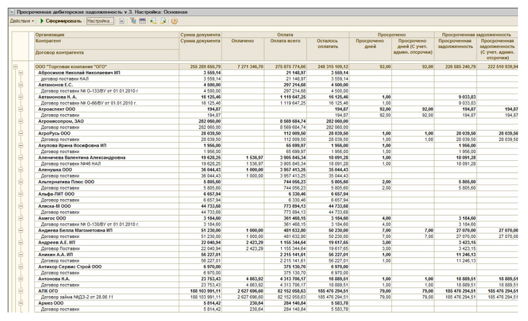Select Договор поставки № О-130/ВУ row

pyautogui.click(x=107, y=224)
